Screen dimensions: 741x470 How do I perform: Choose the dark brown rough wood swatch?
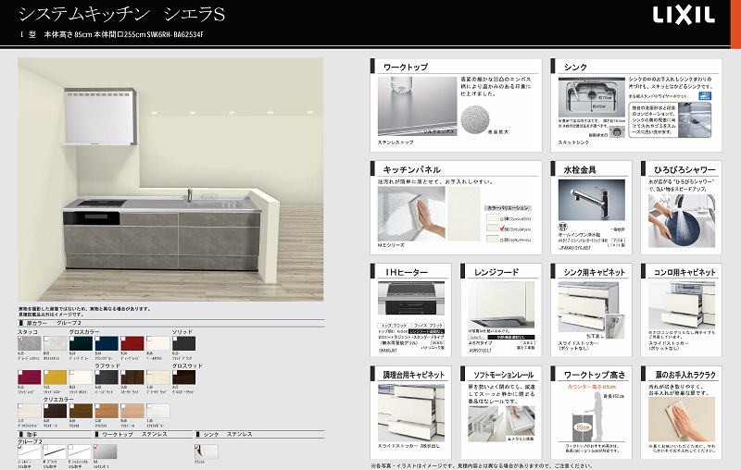tap(132, 377)
